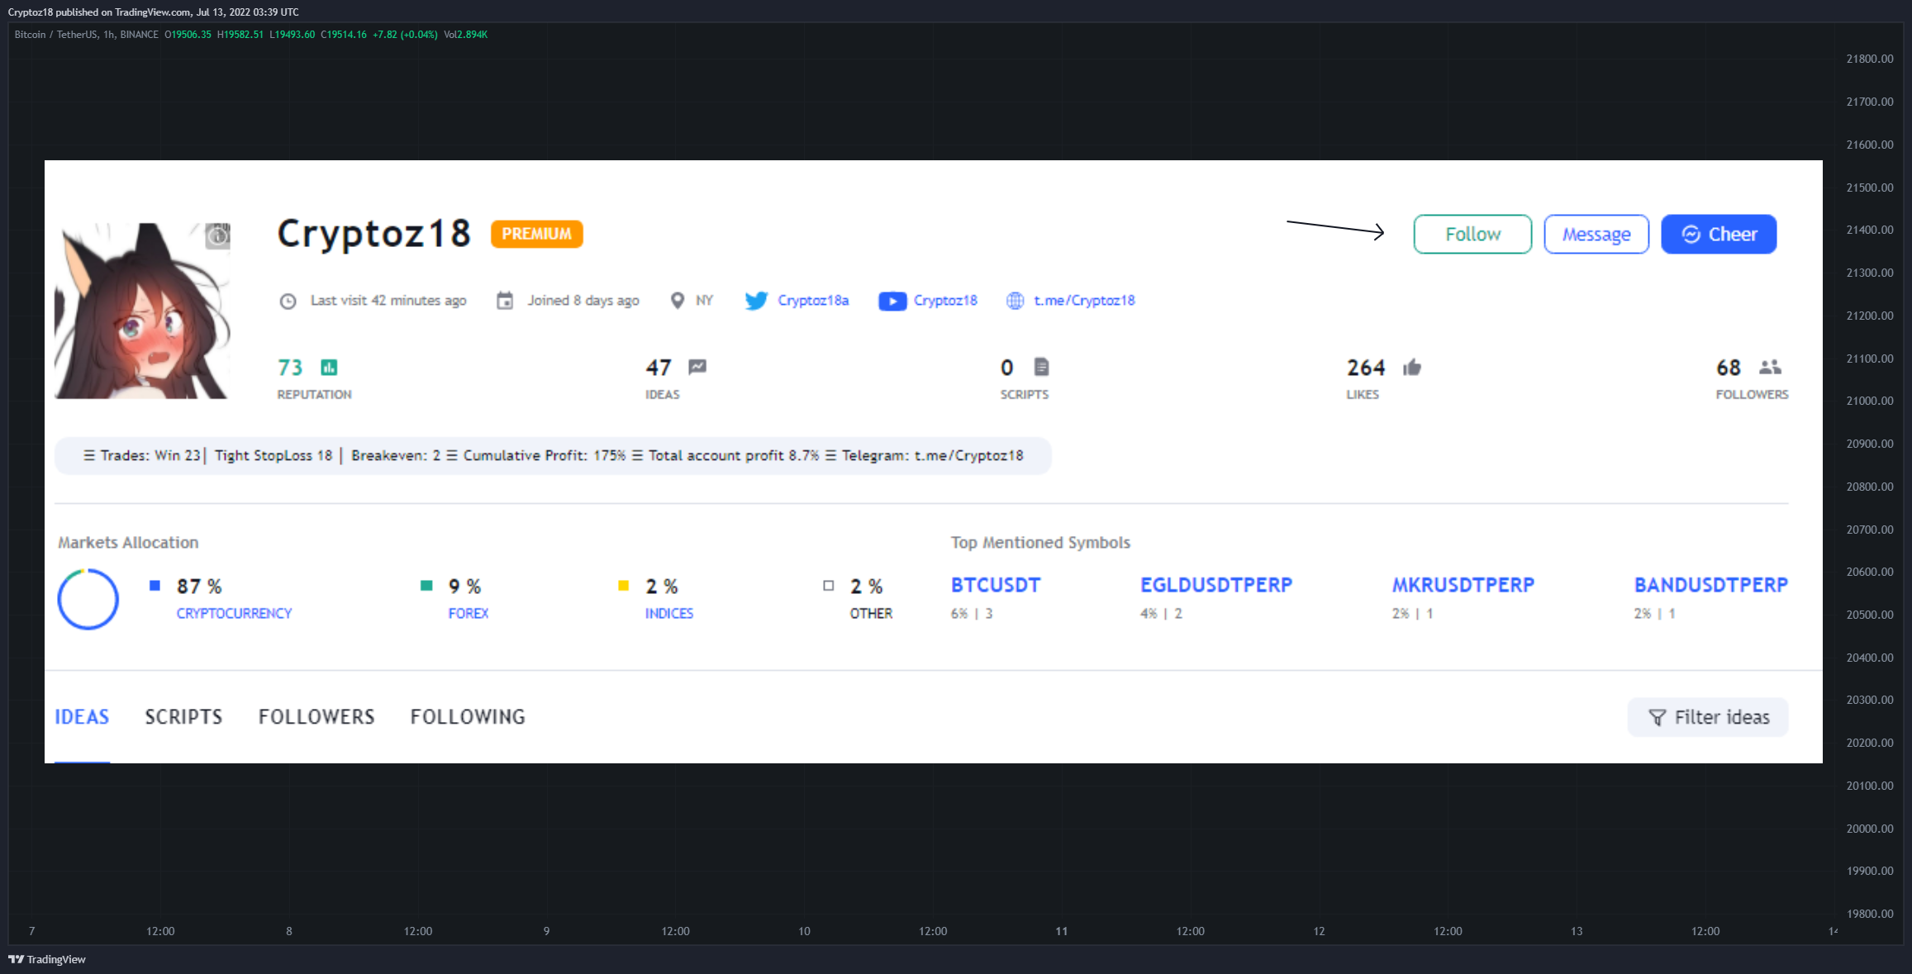This screenshot has width=1912, height=974.
Task: Click the ideas chart icon next to 47
Action: tap(697, 367)
